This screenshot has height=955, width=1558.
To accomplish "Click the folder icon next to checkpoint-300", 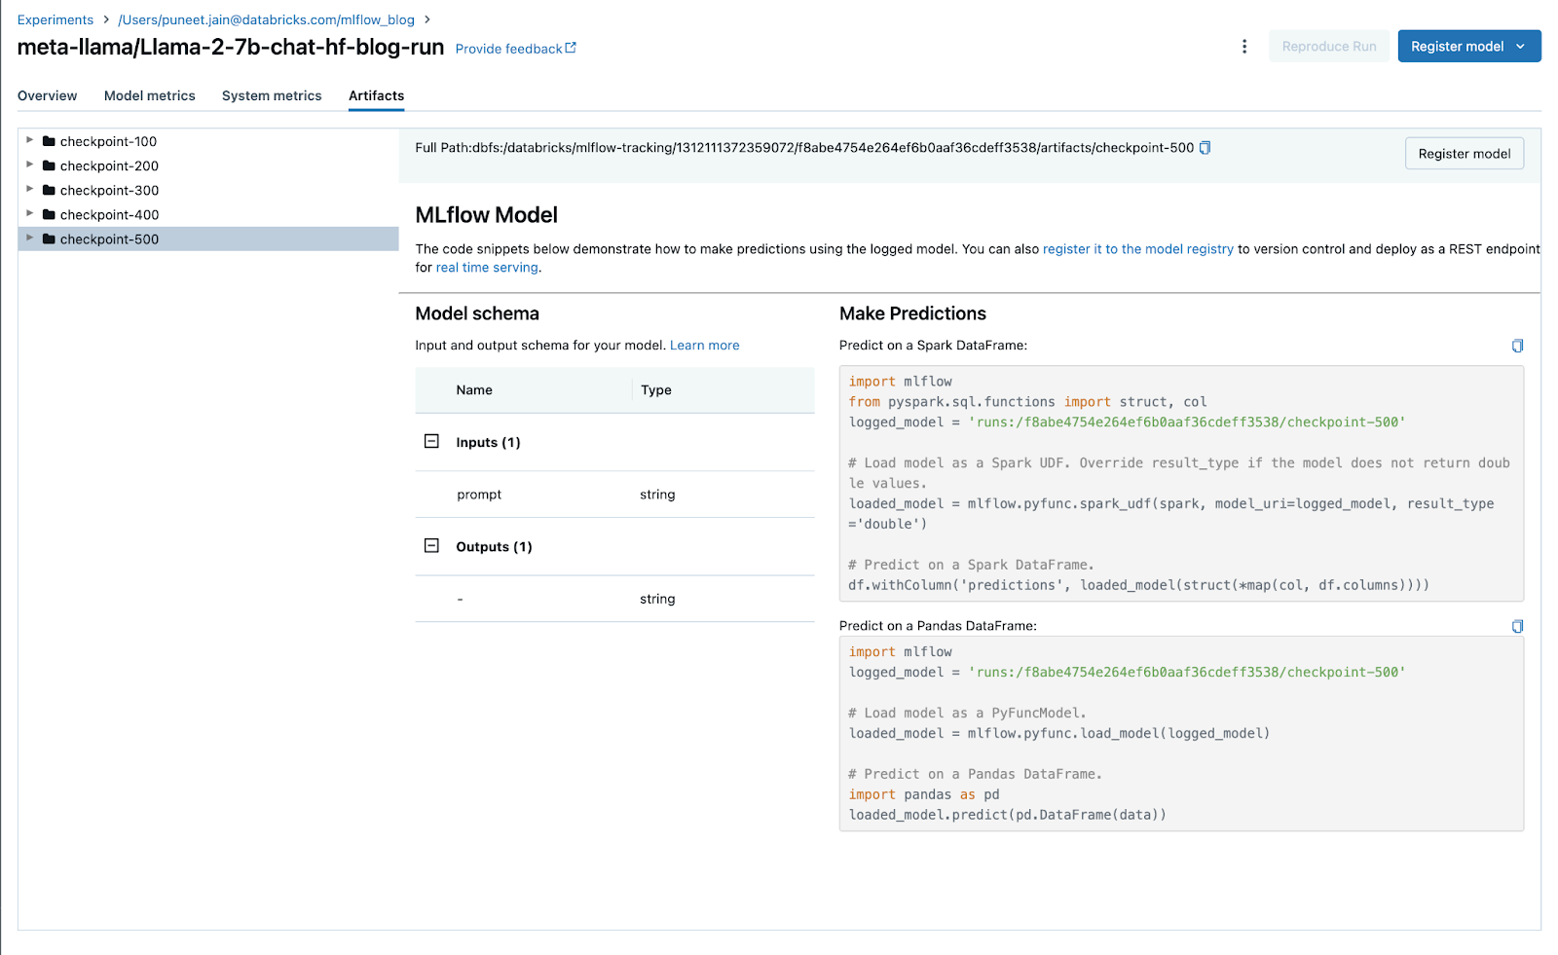I will 49,190.
